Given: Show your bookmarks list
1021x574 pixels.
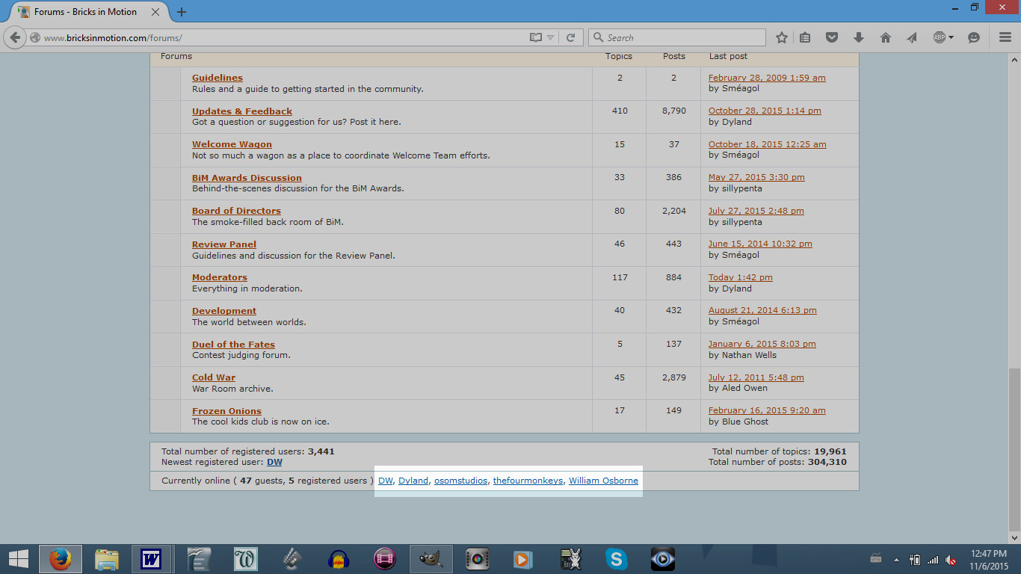Looking at the screenshot, I should tap(805, 37).
